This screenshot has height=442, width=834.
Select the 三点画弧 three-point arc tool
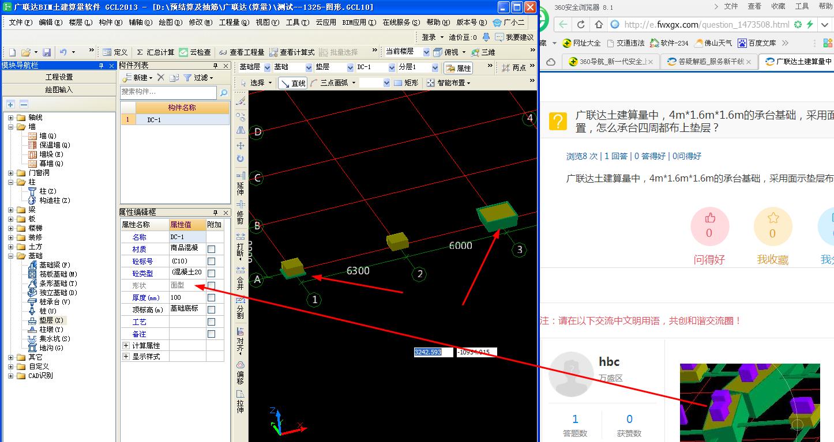[x=329, y=83]
